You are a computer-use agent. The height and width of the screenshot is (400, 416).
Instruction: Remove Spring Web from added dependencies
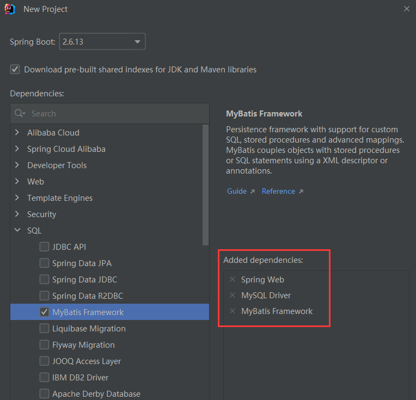[x=233, y=279]
